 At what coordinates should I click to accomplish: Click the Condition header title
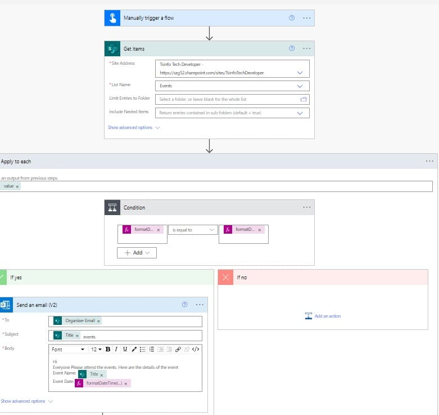134,207
